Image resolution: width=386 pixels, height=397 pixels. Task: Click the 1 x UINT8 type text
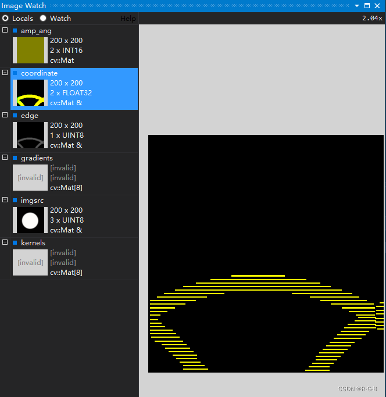67,135
